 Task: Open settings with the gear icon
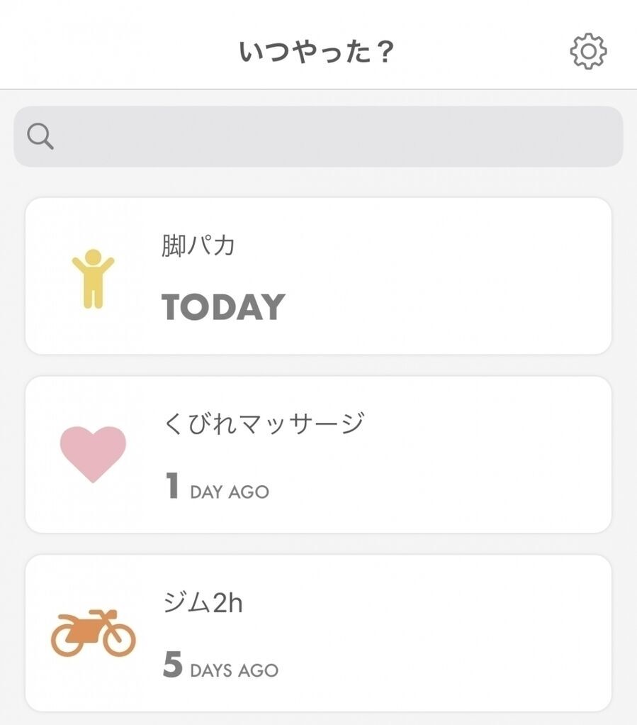point(588,52)
